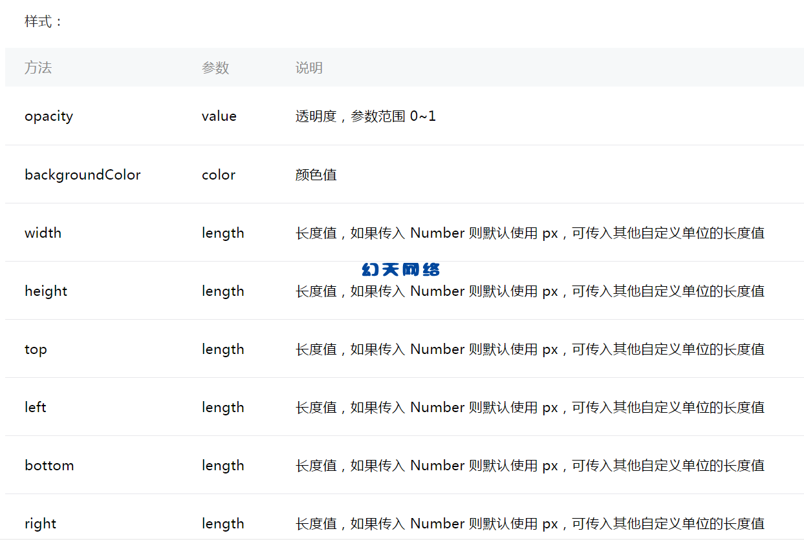Viewport: 804px width, 540px height.
Task: Click the 说明 column header
Action: [309, 67]
